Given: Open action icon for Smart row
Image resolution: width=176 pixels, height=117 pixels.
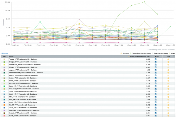Looking at the screenshot, I should coord(155,102).
